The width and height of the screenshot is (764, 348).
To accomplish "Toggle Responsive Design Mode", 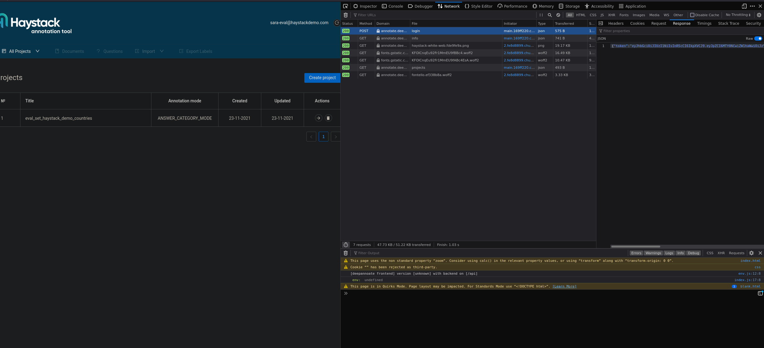I will pos(744,6).
